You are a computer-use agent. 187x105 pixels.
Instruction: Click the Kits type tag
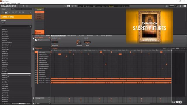(x=3, y=23)
